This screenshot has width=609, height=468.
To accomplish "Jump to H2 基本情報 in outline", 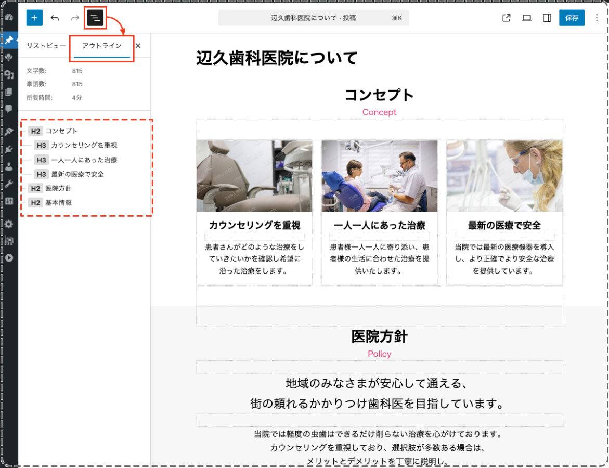I will coord(58,203).
